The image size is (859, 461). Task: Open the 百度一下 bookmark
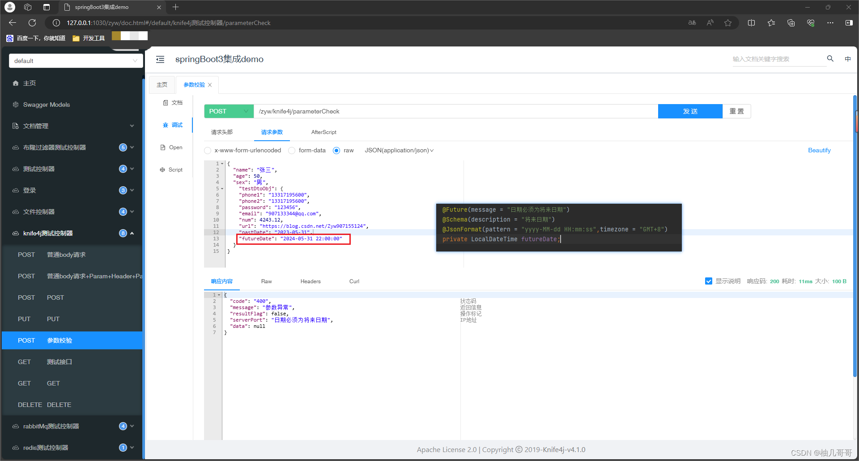(x=36, y=38)
